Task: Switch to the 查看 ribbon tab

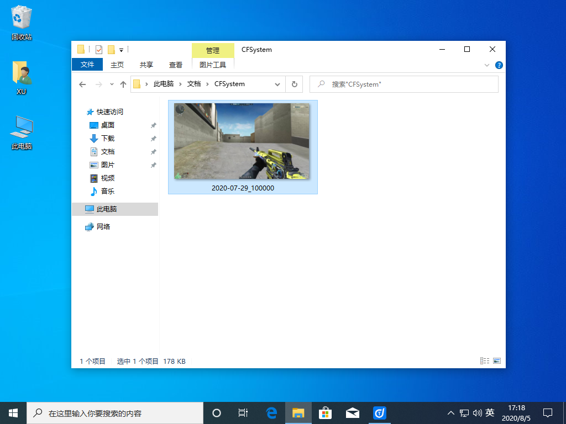Action: pos(176,65)
